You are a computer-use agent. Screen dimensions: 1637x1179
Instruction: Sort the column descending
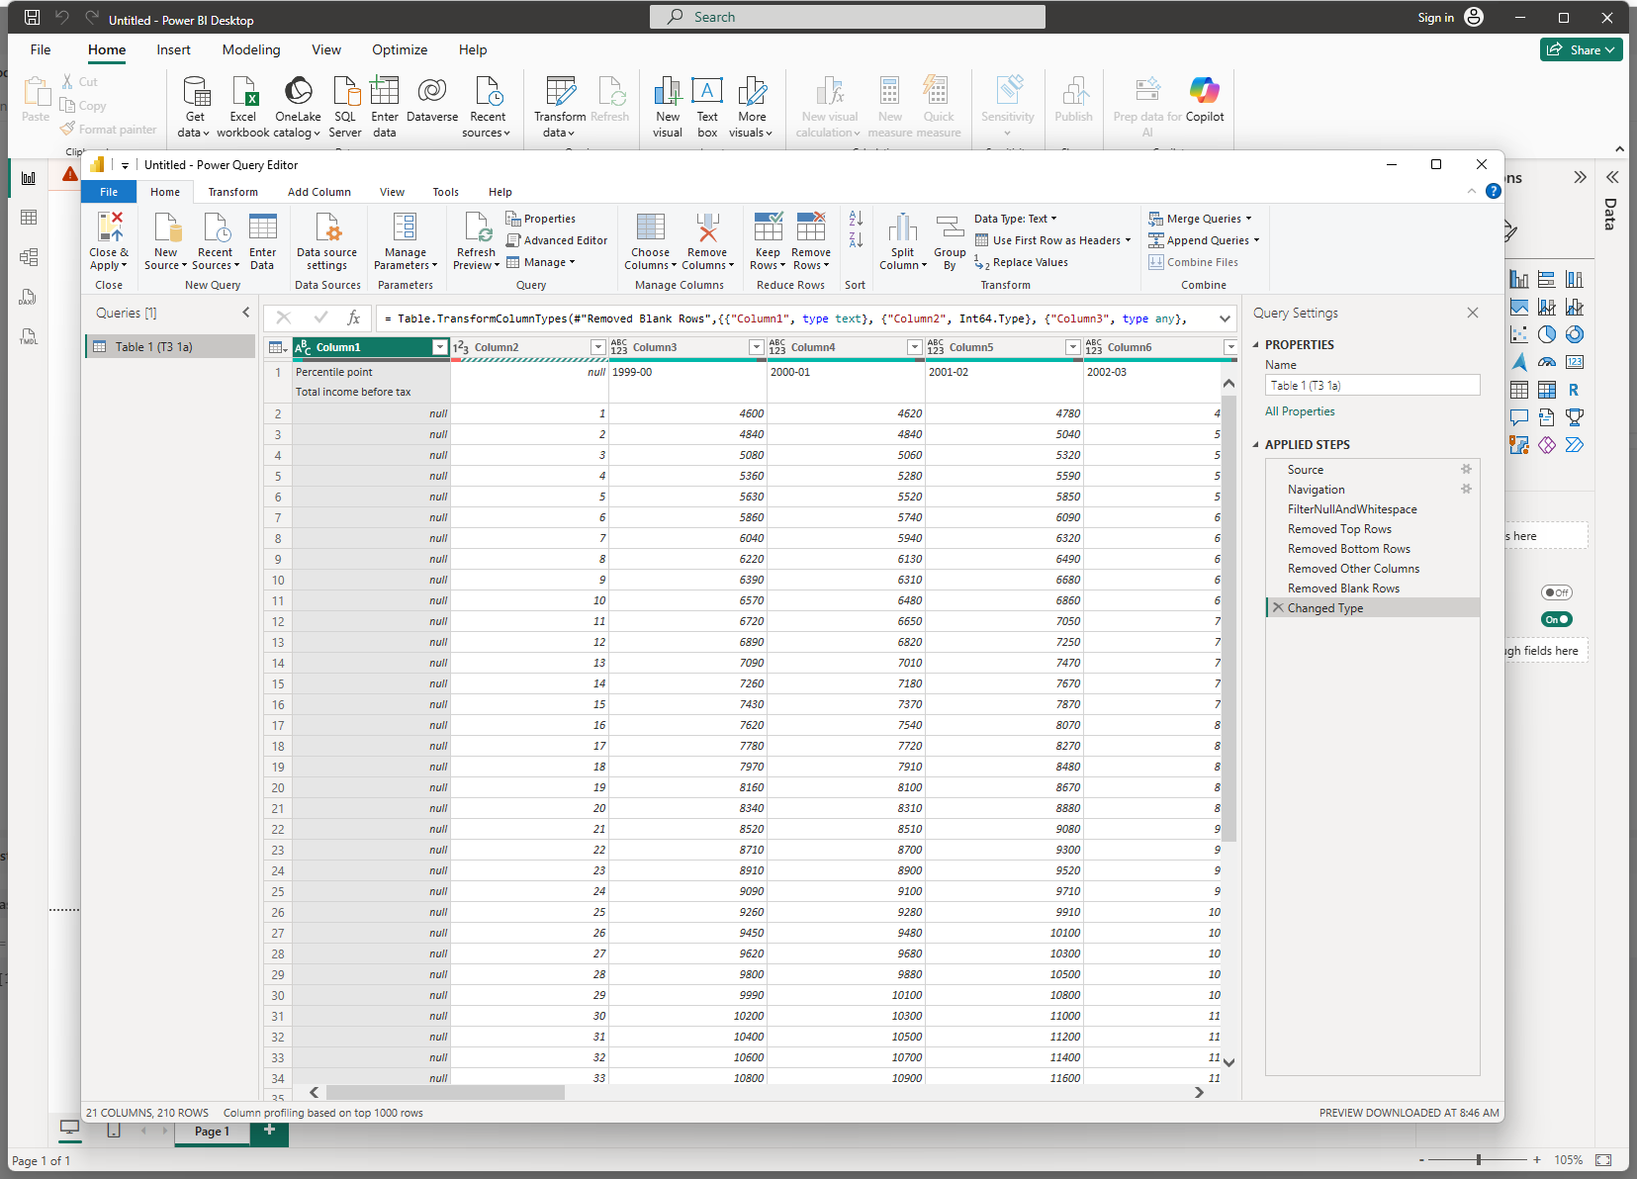coord(856,239)
